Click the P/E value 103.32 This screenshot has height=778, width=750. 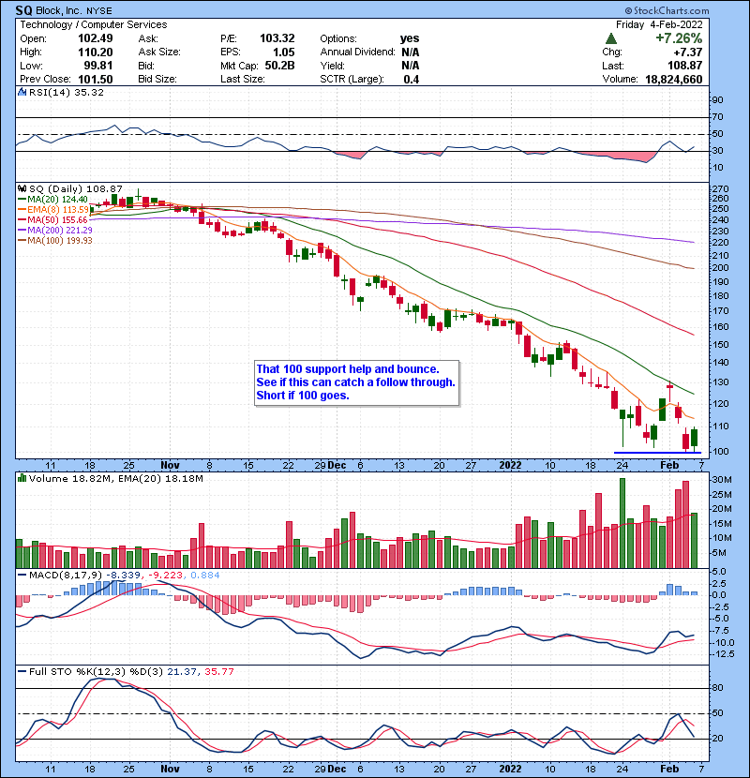tap(277, 38)
